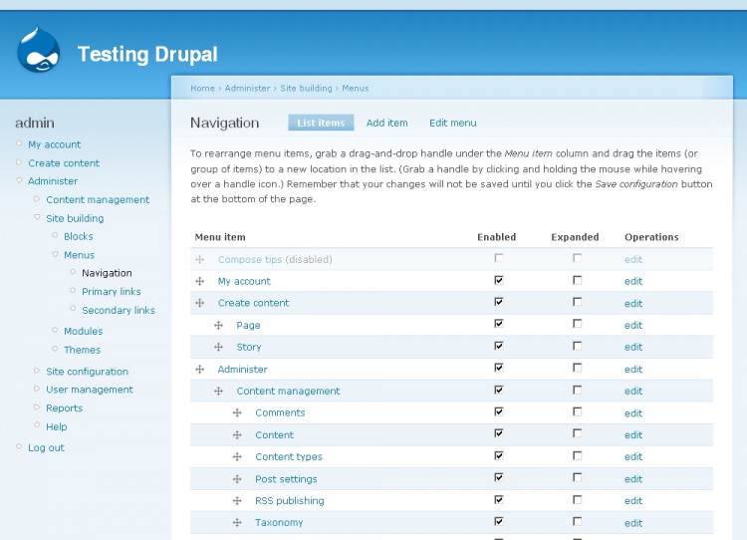Viewport: 747px width, 540px height.
Task: Open Content management in the sidebar
Action: point(98,200)
